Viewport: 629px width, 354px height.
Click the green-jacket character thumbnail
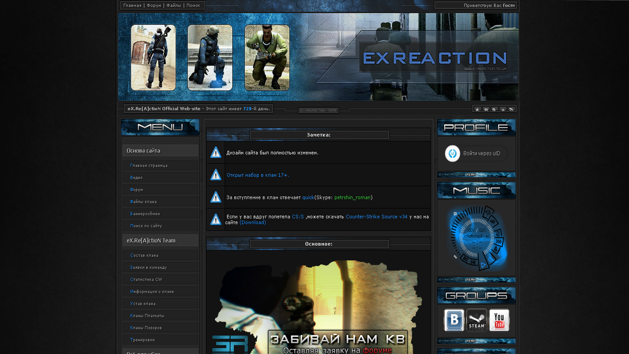[x=267, y=57]
